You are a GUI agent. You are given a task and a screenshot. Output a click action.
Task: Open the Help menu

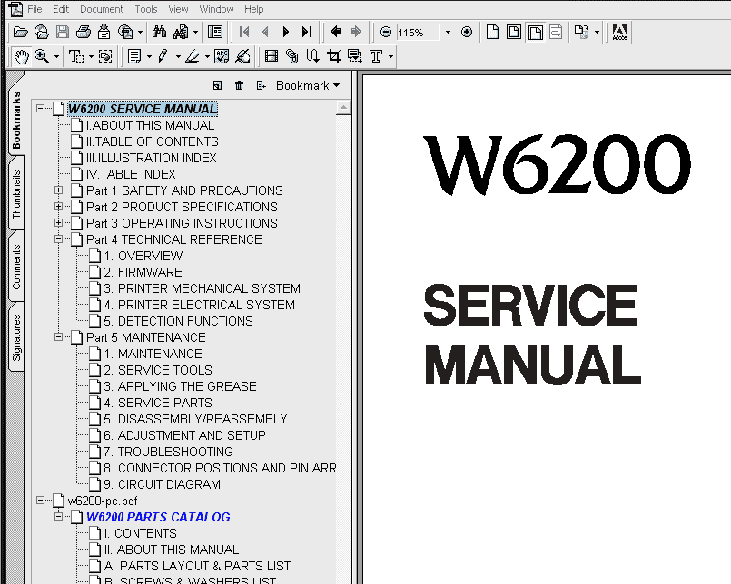click(x=253, y=9)
